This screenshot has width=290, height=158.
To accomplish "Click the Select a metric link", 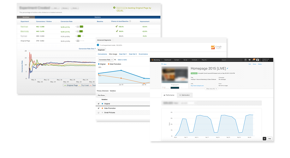I will point(122,60).
